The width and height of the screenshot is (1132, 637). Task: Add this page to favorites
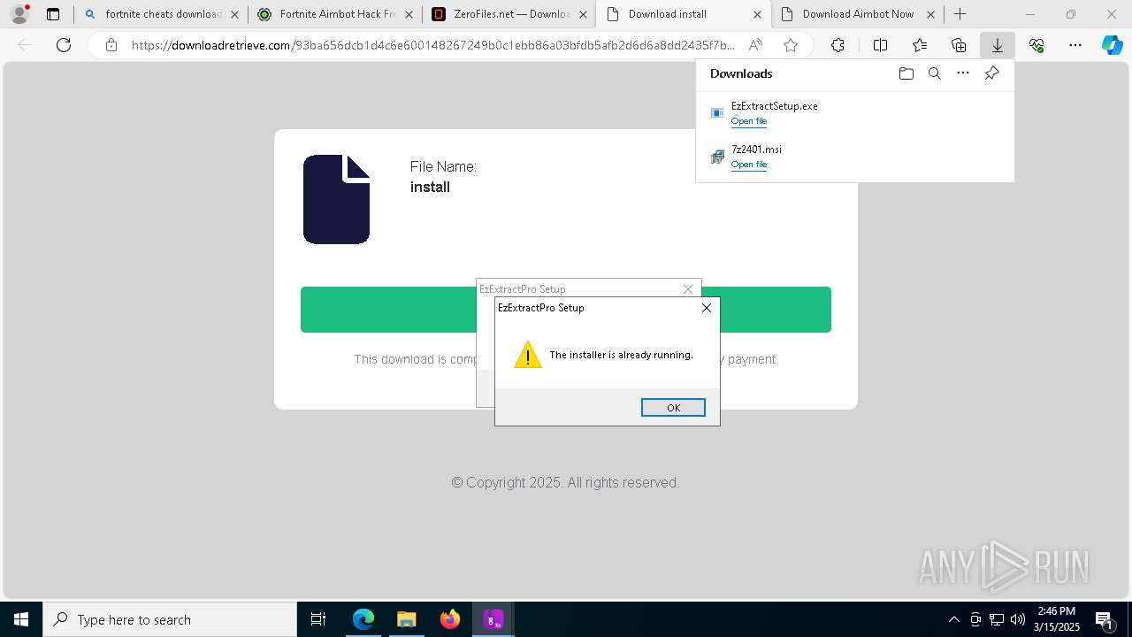(791, 45)
